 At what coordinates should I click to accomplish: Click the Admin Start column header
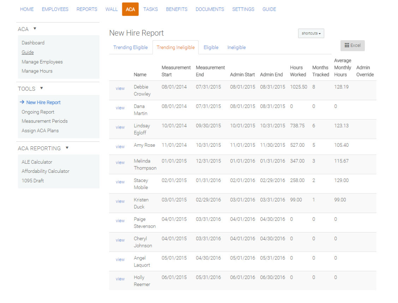click(243, 75)
